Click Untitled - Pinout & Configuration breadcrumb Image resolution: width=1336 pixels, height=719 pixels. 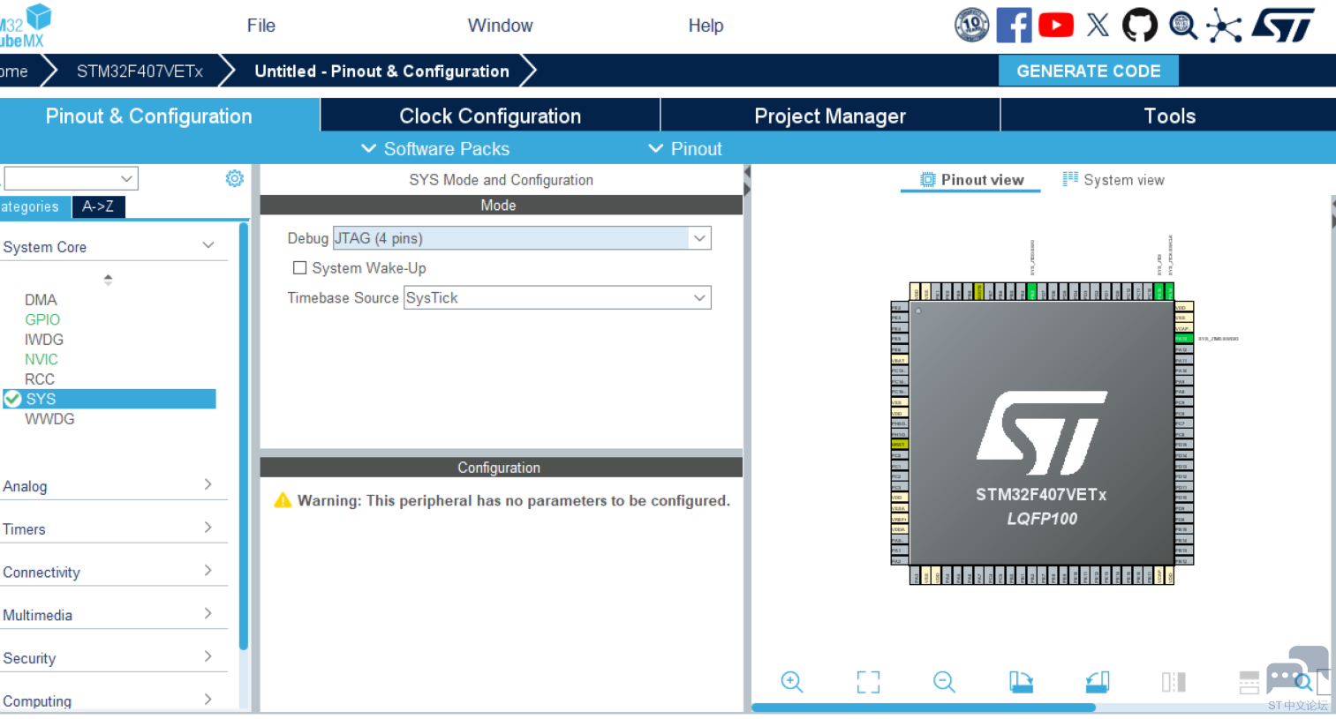(381, 71)
